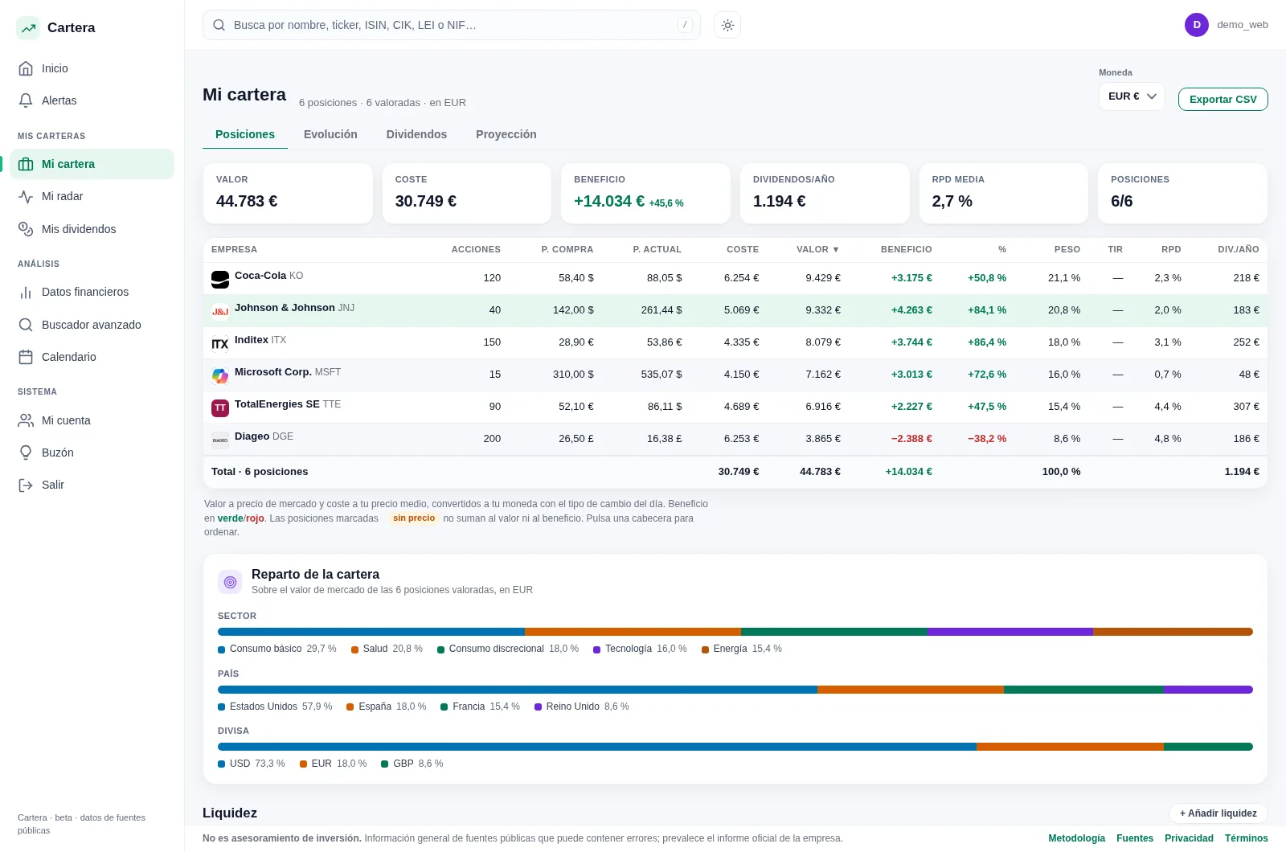Switch to the Evolución tab

(330, 134)
